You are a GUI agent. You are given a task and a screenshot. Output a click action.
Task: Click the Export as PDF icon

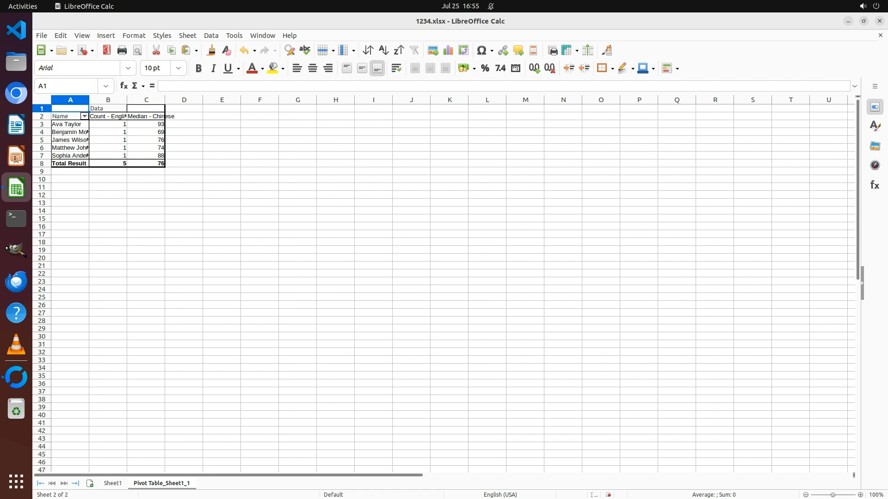pyautogui.click(x=107, y=50)
